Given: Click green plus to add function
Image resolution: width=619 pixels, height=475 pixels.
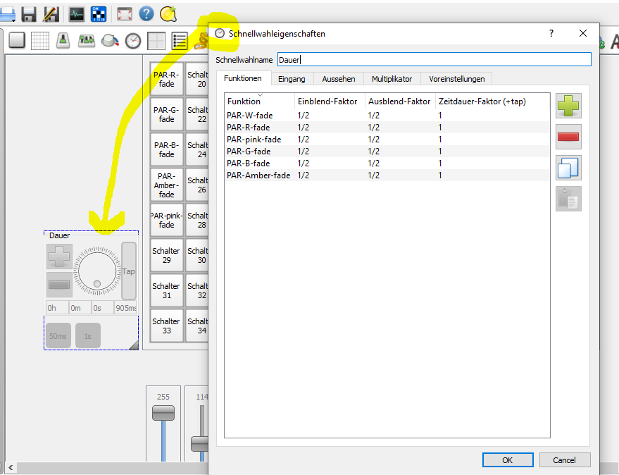Looking at the screenshot, I should 569,106.
